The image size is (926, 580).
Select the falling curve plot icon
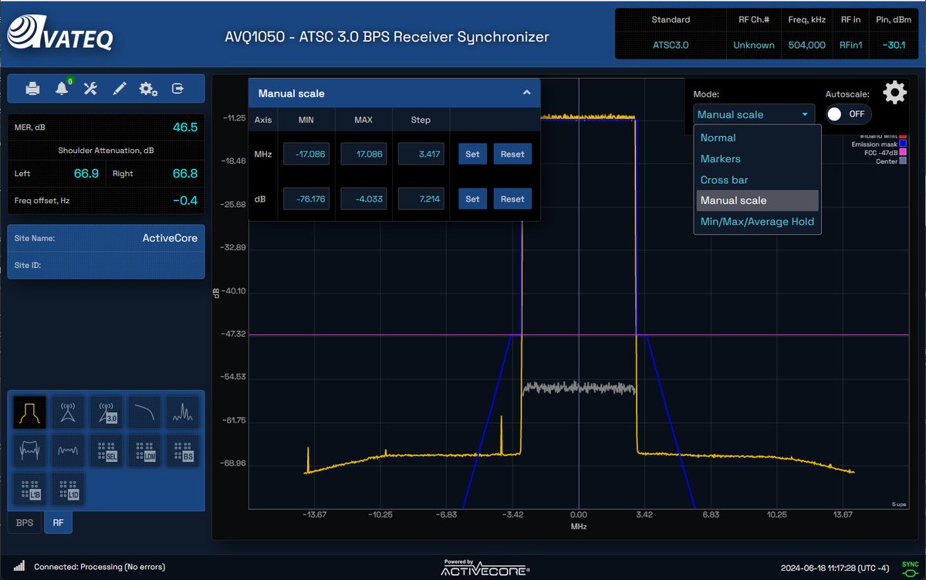point(144,412)
